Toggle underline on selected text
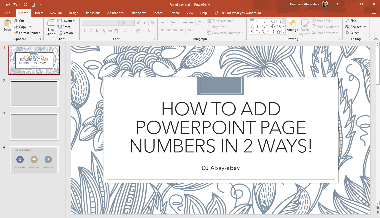 [97, 31]
